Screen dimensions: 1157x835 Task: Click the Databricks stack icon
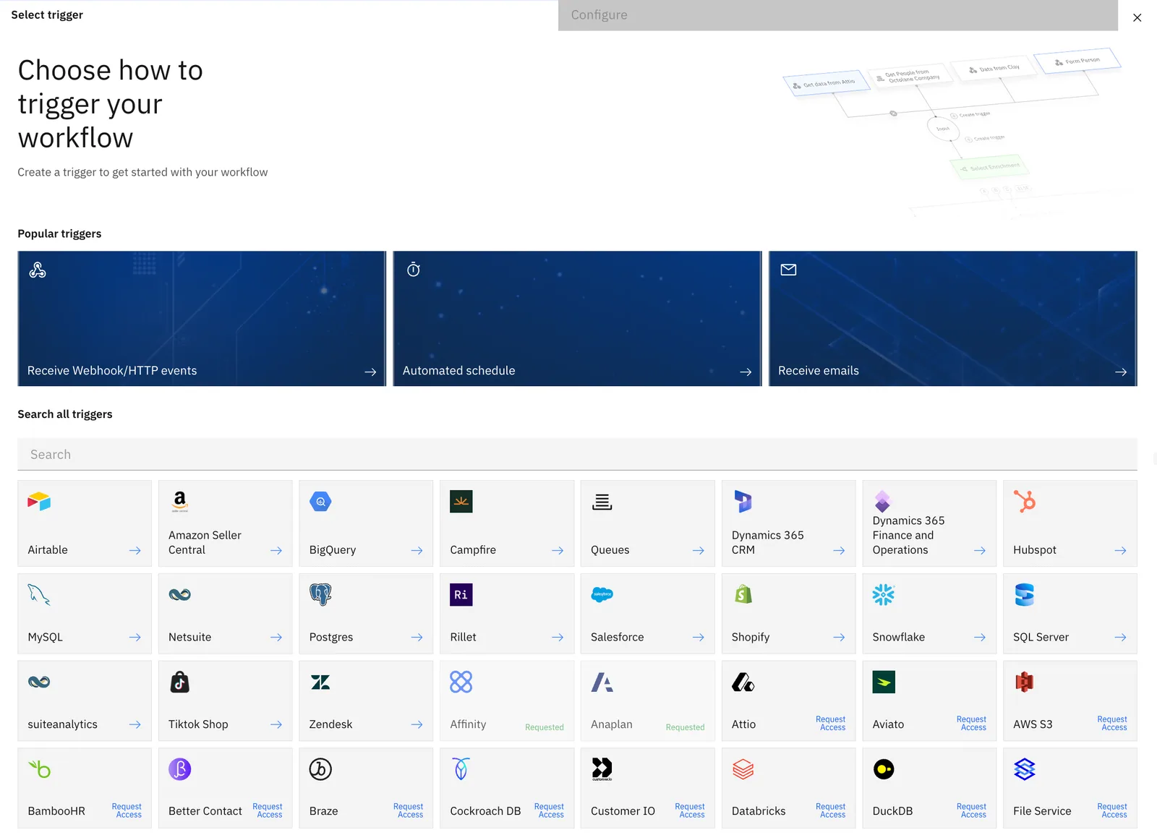coord(743,769)
